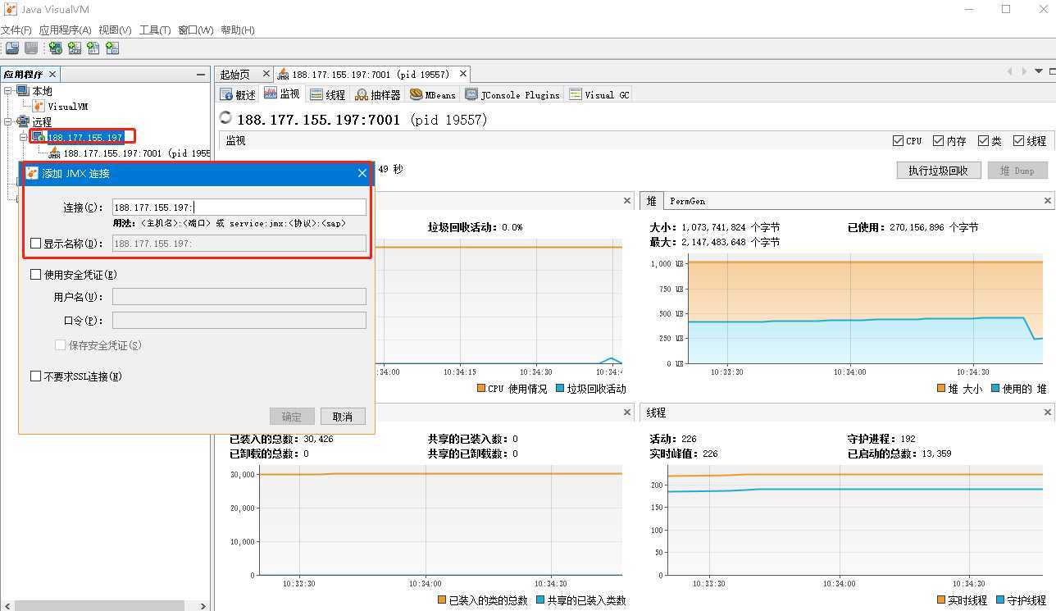This screenshot has width=1056, height=611.
Task: Click the Add JMX Connection toolbar icon
Action: [x=75, y=48]
